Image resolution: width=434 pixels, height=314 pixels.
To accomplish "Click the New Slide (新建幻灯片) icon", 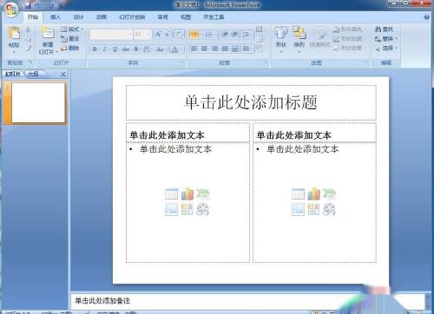I will coord(48,33).
